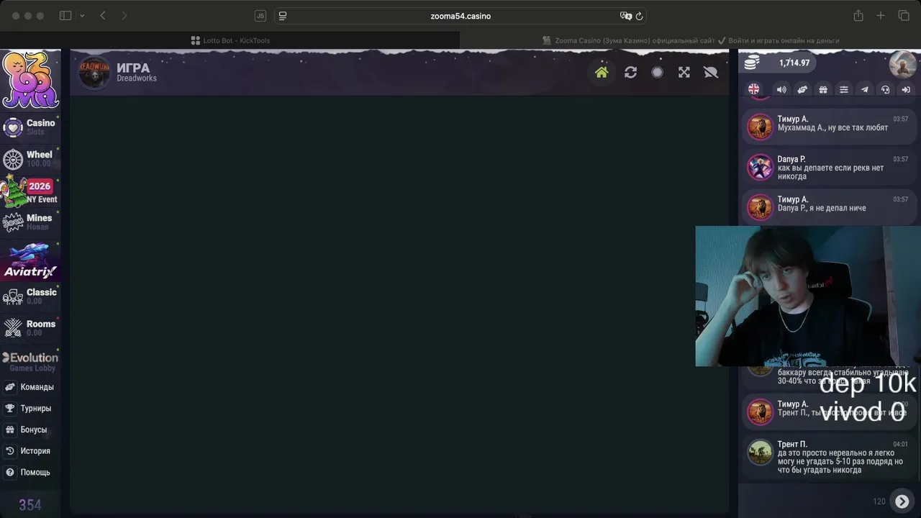The height and width of the screenshot is (518, 921).
Task: Click Трент П. avatar in chat
Action: tap(760, 453)
